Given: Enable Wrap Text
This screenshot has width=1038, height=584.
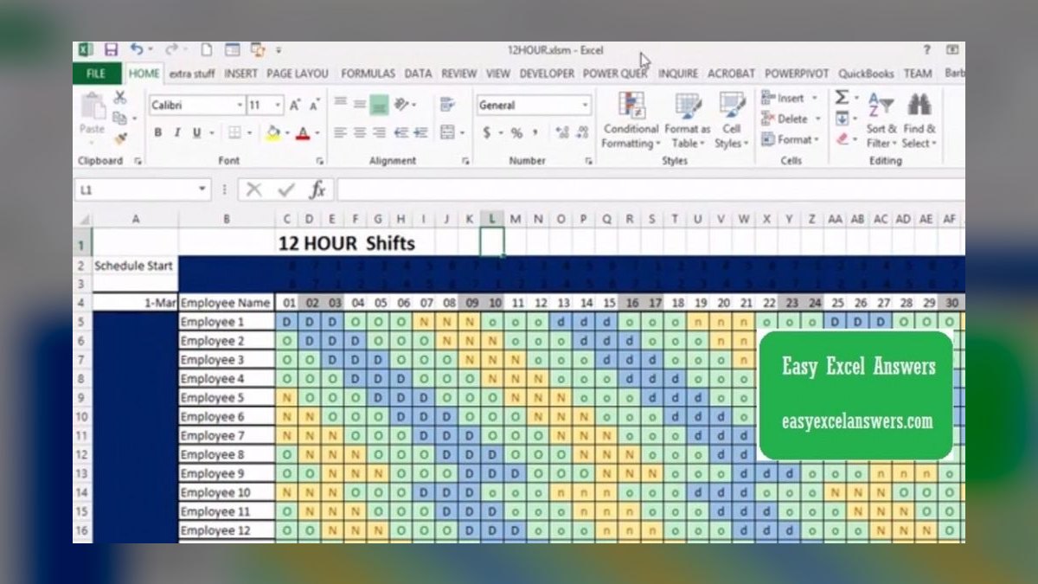Looking at the screenshot, I should 447,105.
